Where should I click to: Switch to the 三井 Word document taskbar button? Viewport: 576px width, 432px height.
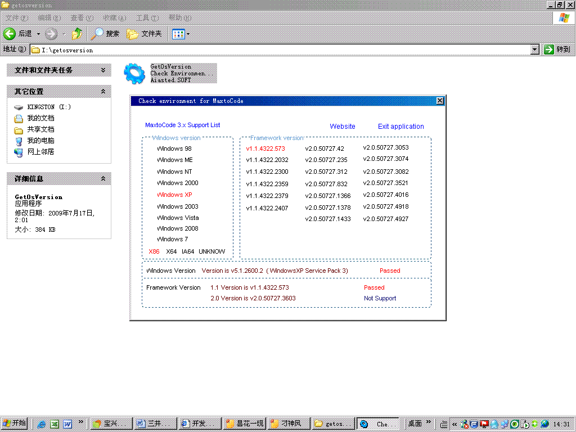155,424
